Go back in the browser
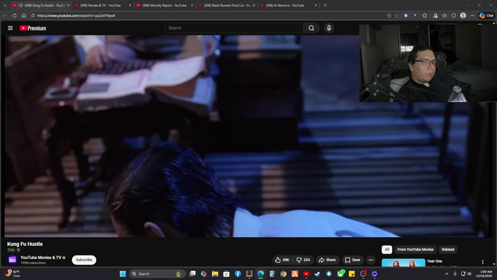This screenshot has width=497, height=280. (5, 16)
